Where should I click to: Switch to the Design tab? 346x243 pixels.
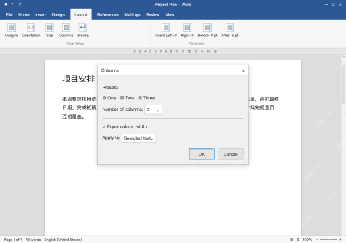click(x=58, y=15)
